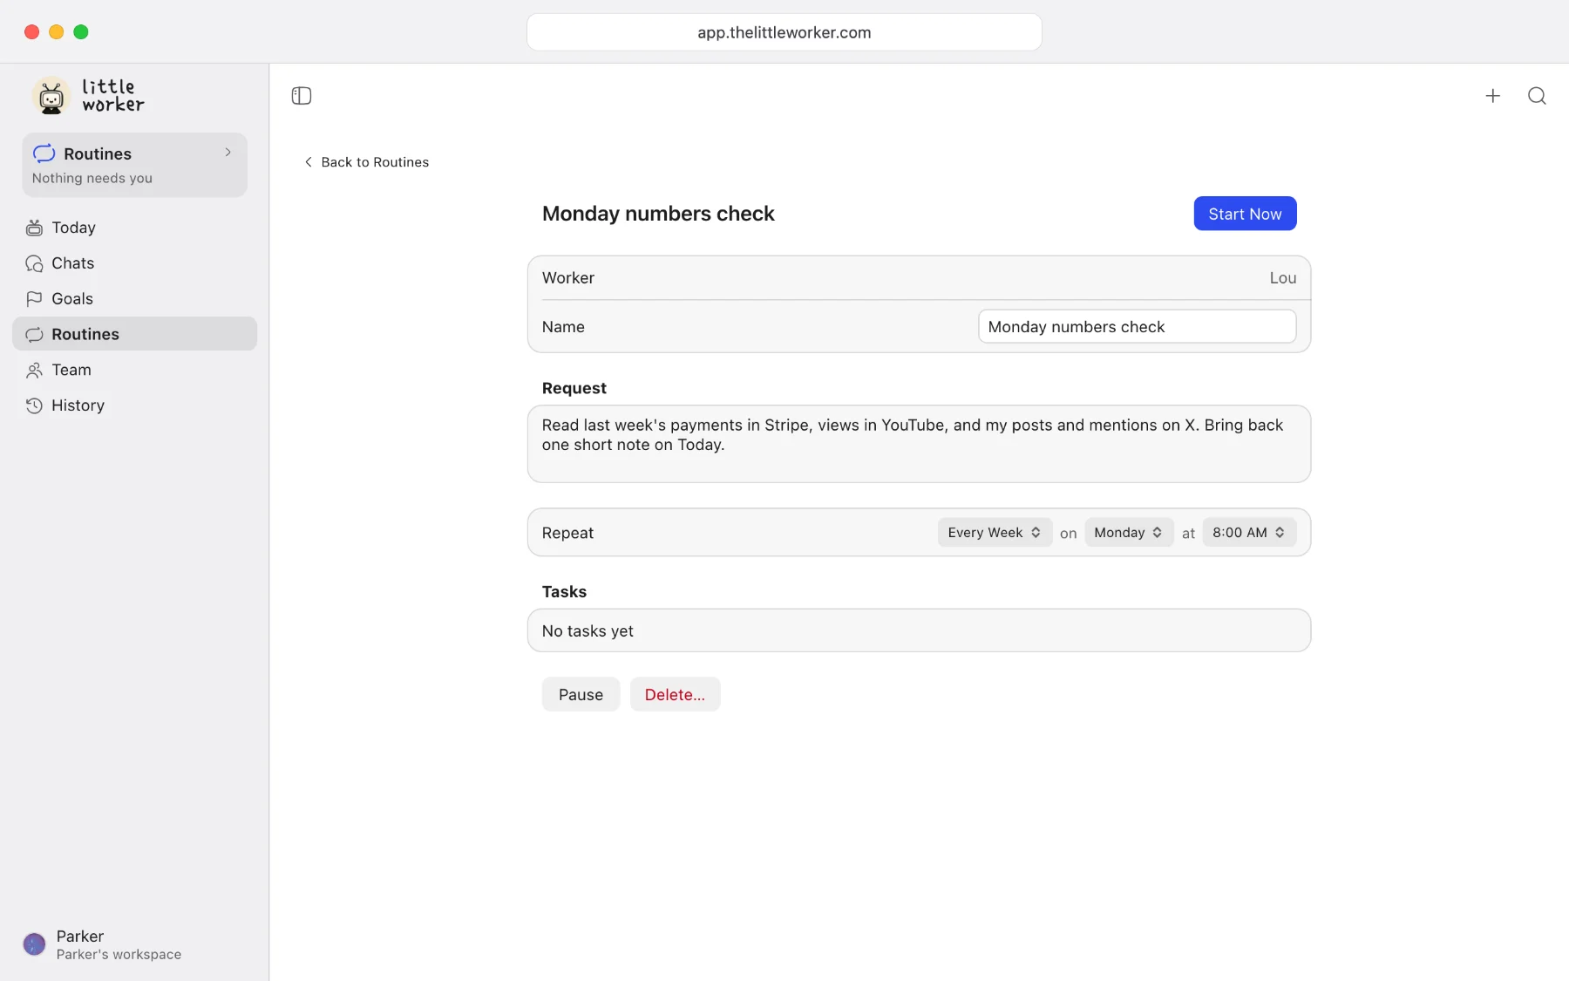The width and height of the screenshot is (1569, 981).
Task: Click the little worker robot logo
Action: [x=51, y=96]
